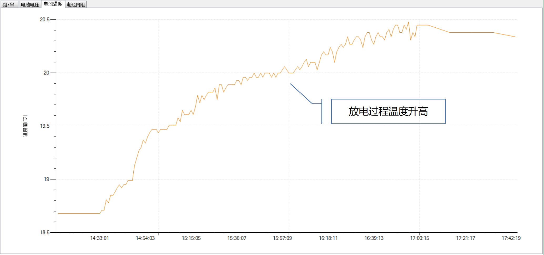Click the 15:15:05 time axis label
The image size is (544, 255).
[191, 238]
